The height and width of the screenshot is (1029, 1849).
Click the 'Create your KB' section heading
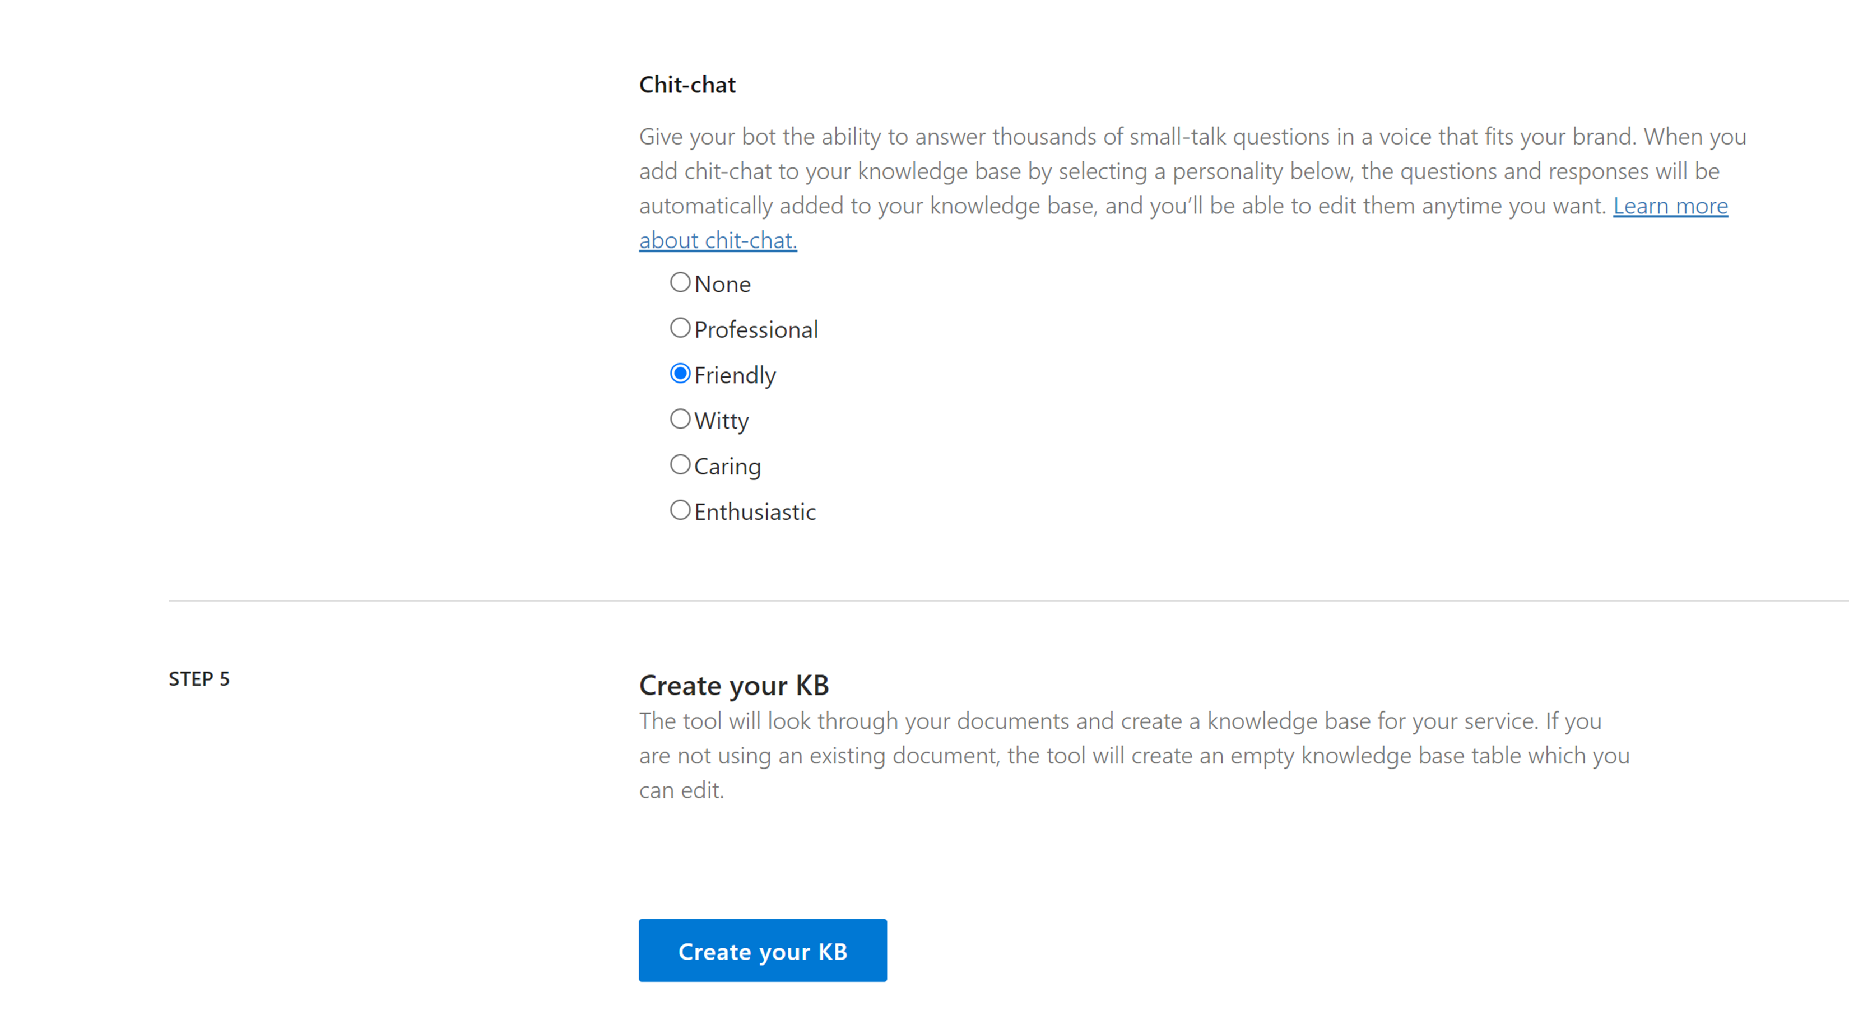click(733, 685)
